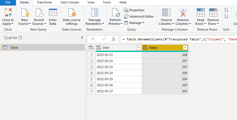Image resolution: width=237 pixels, height=120 pixels.
Task: Click the Manage Parameters icon
Action: tap(95, 12)
